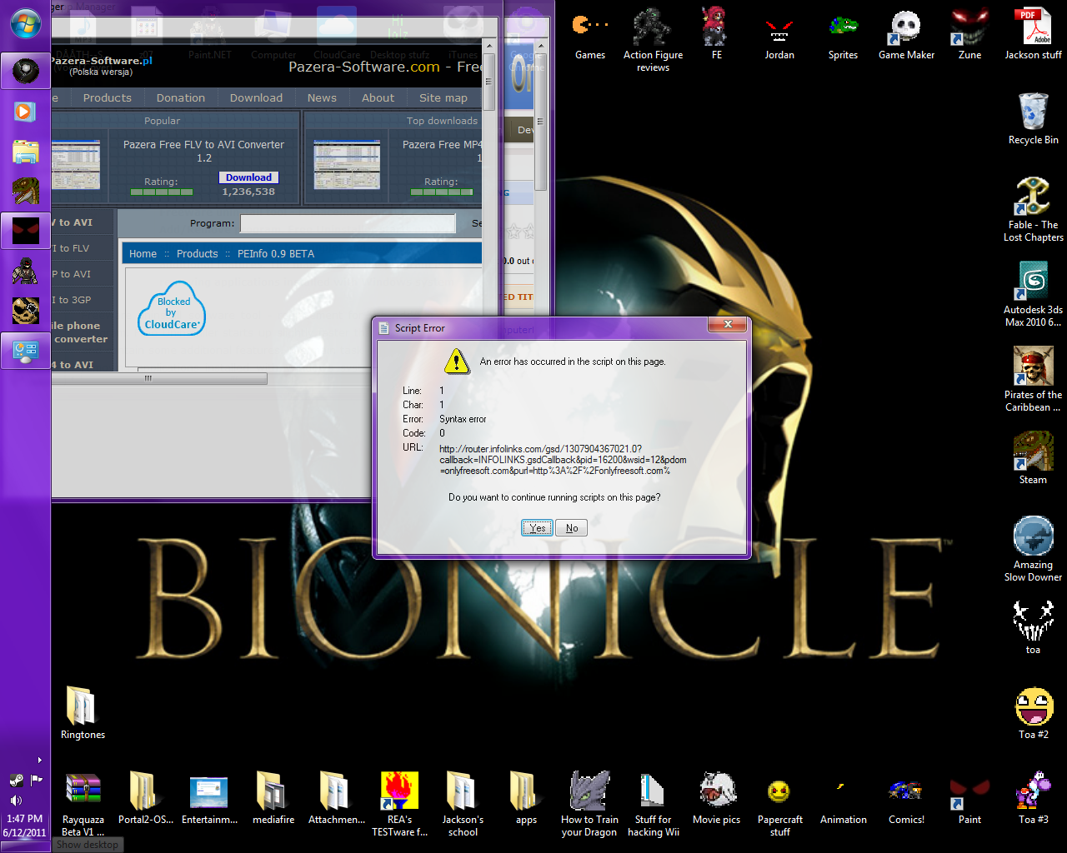Select the Toa #2 smiley icon
This screenshot has width=1067, height=853.
click(x=1033, y=714)
